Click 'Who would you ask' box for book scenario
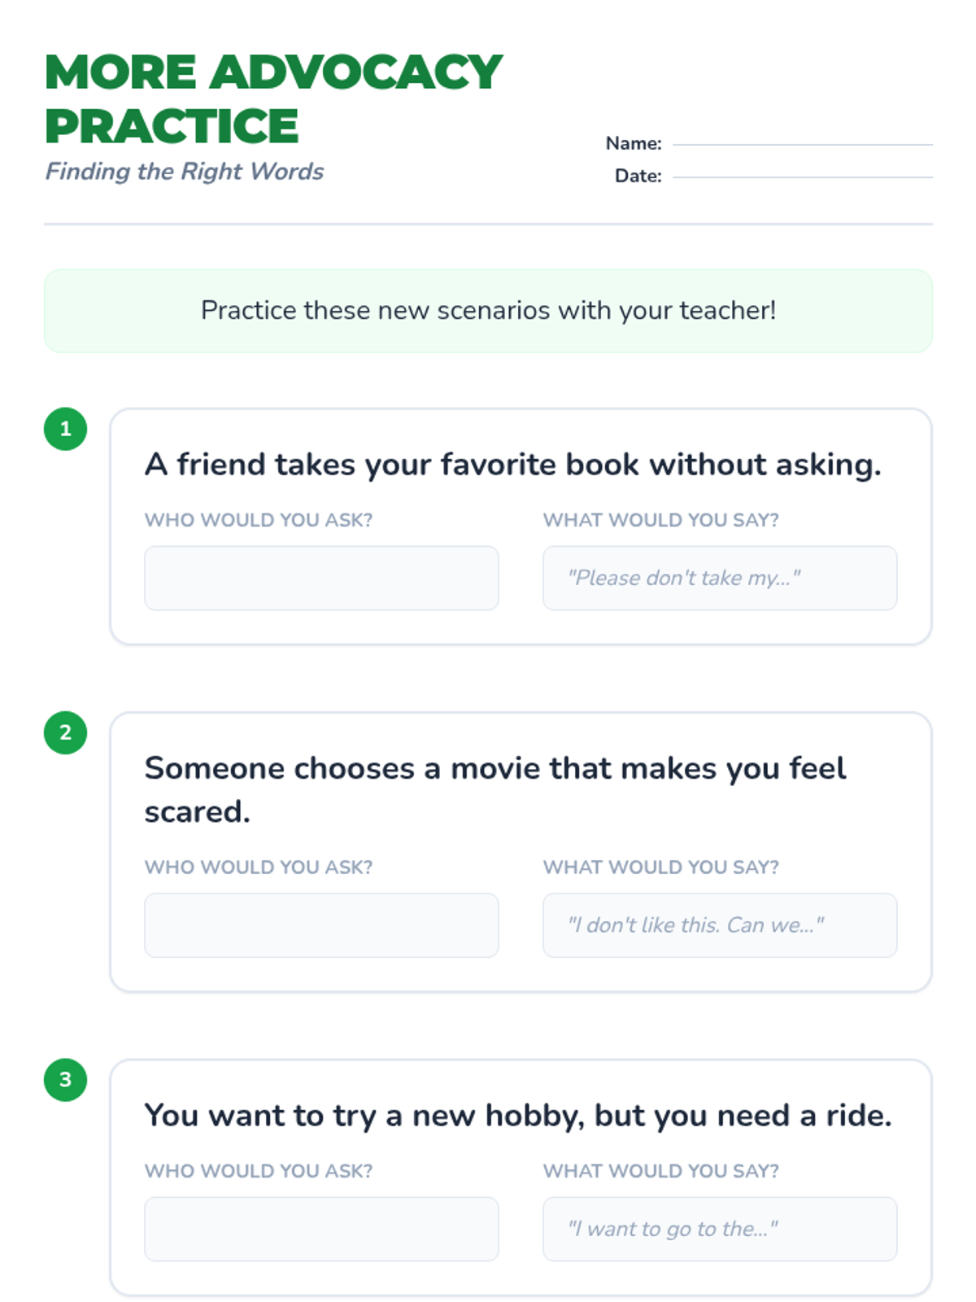The width and height of the screenshot is (976, 1302). [x=321, y=578]
